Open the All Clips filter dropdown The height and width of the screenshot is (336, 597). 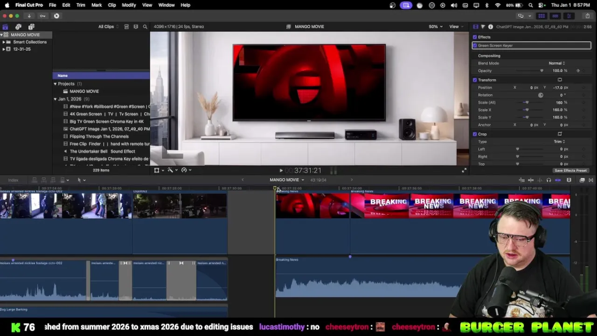pyautogui.click(x=108, y=27)
